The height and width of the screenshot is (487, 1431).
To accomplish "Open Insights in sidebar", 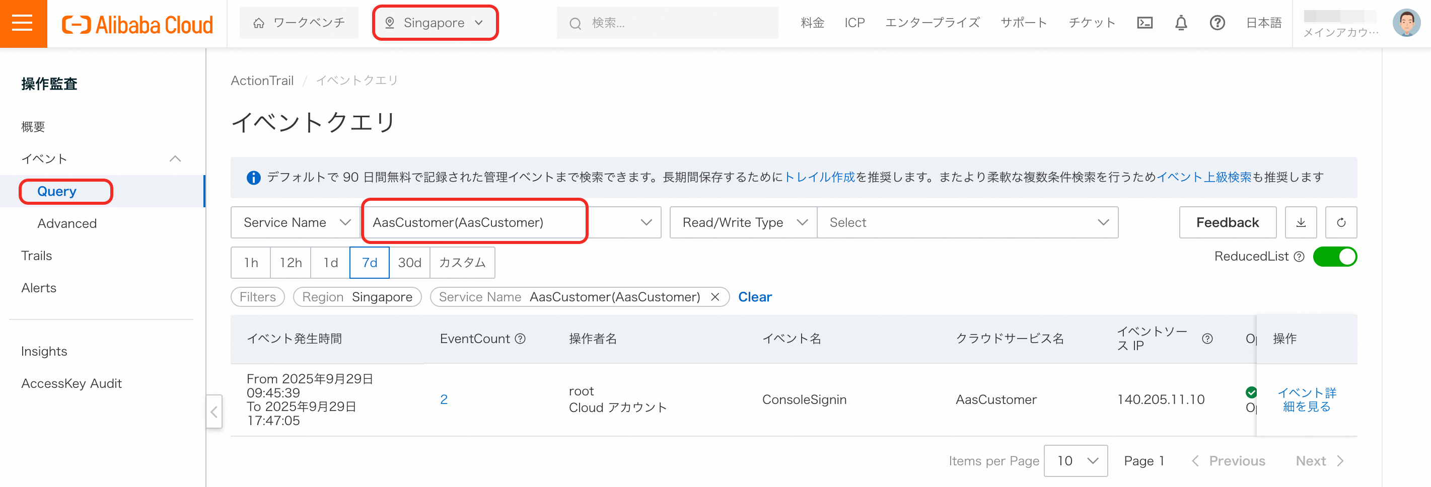I will (44, 352).
